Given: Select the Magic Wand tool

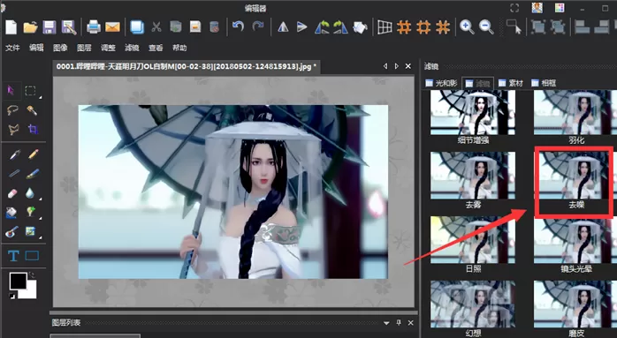Looking at the screenshot, I should click(33, 110).
